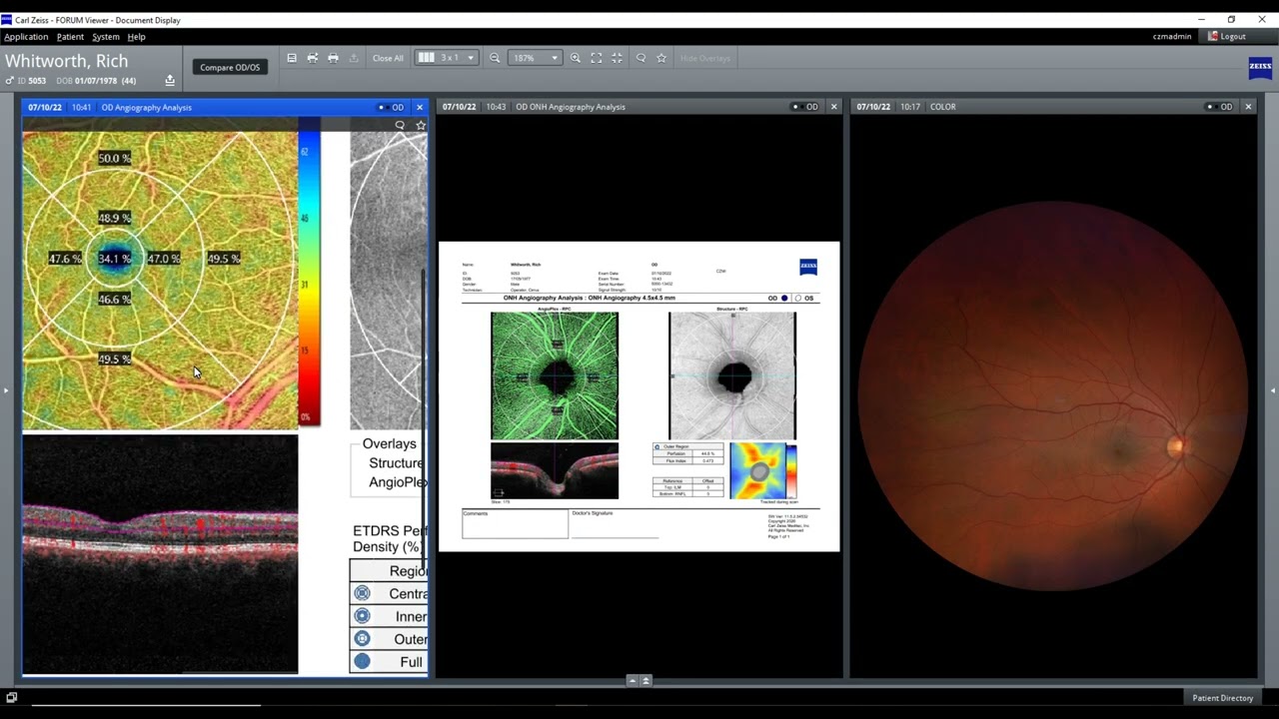Click the fit to window icon
The width and height of the screenshot is (1279, 719).
(x=597, y=58)
